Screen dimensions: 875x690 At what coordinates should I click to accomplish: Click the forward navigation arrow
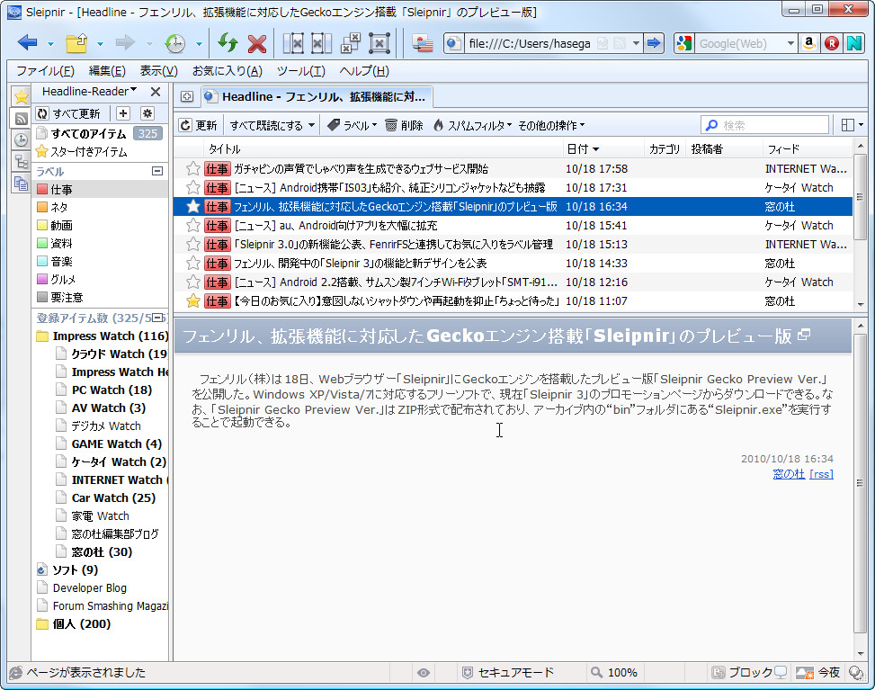click(x=125, y=42)
